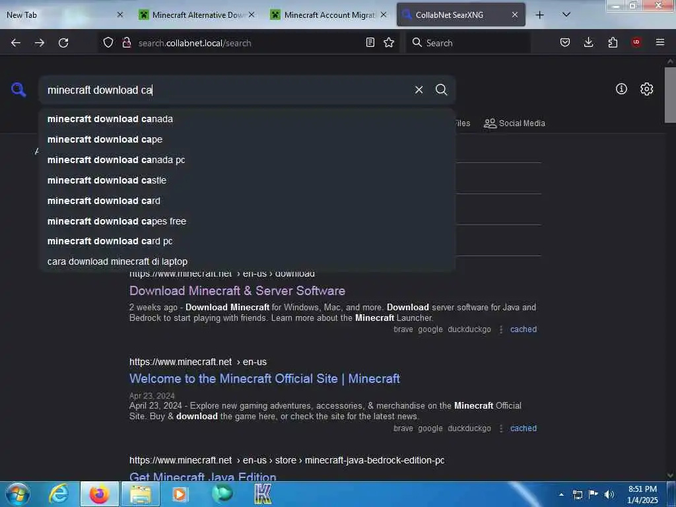The image size is (676, 507).
Task: Open the network tray icon
Action: click(x=577, y=494)
